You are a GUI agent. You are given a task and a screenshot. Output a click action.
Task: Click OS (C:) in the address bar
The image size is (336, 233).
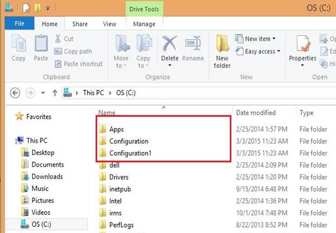click(126, 93)
